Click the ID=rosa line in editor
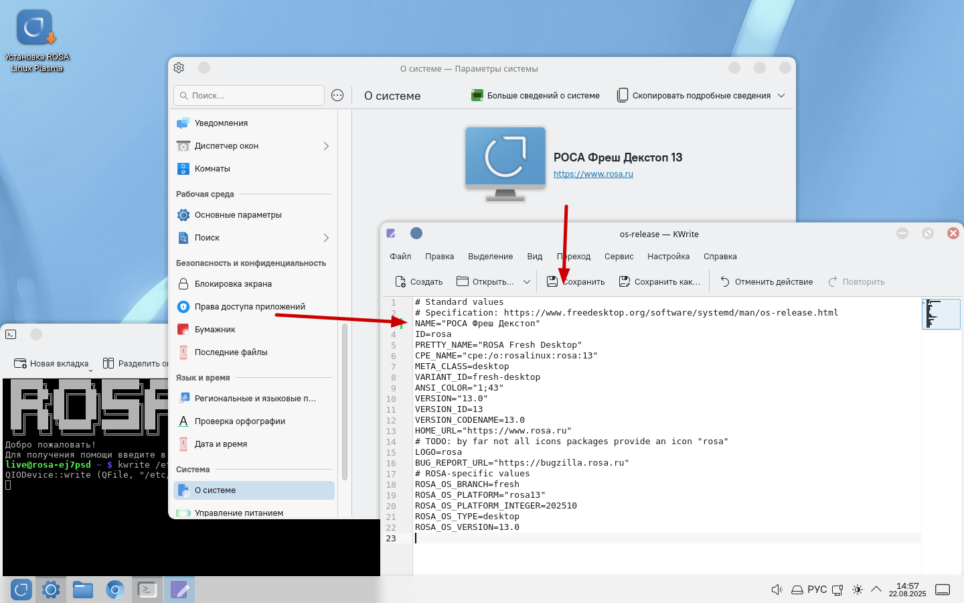Viewport: 964px width, 603px height. [x=433, y=334]
